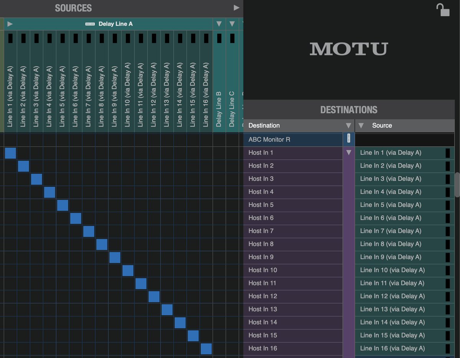Click the Source column header label

coord(382,125)
